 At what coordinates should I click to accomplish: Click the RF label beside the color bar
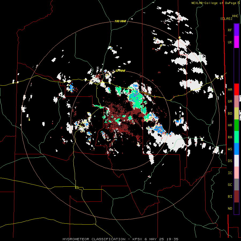coord(230,30)
